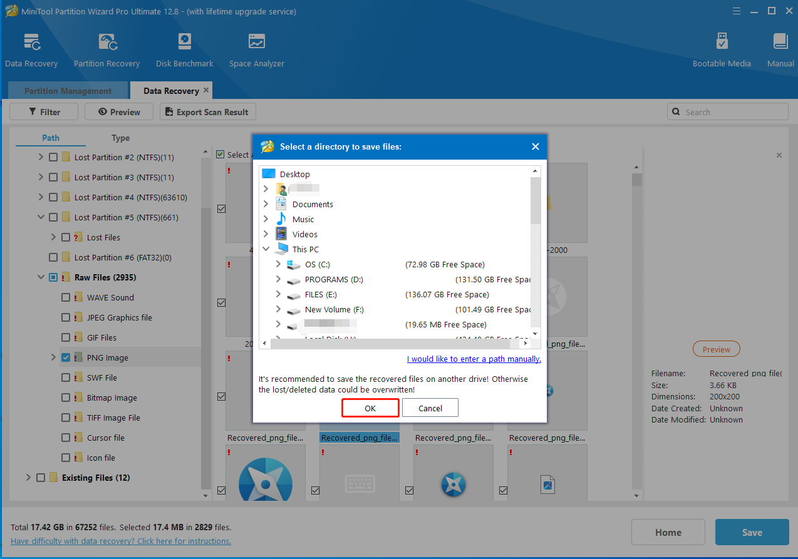Screen dimensions: 798x559
Task: Toggle the Lost Partition #2 checkbox
Action: (53, 157)
